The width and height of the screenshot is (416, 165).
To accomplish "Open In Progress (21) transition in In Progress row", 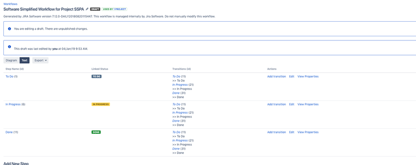I will click(x=180, y=112).
